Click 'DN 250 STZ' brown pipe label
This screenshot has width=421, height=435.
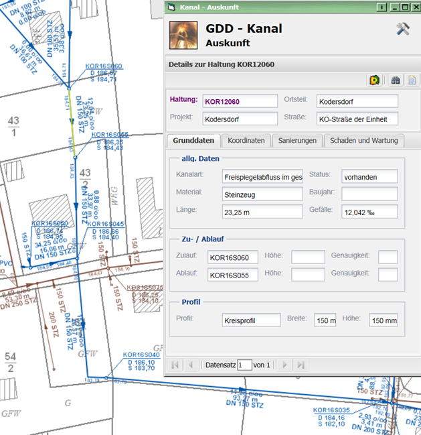coord(18,304)
